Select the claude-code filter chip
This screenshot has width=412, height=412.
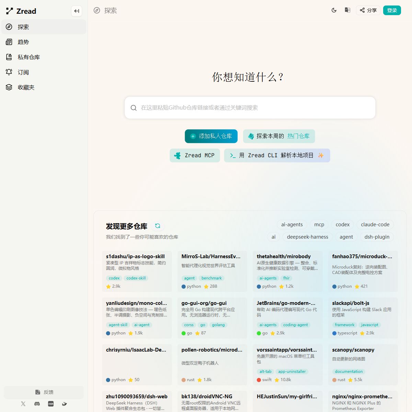(375, 225)
